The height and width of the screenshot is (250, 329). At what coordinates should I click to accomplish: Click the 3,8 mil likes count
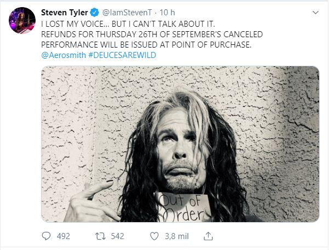tap(177, 236)
